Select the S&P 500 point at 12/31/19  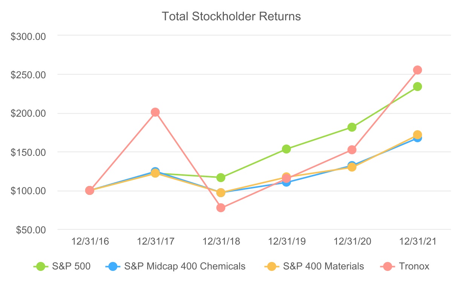pos(286,149)
